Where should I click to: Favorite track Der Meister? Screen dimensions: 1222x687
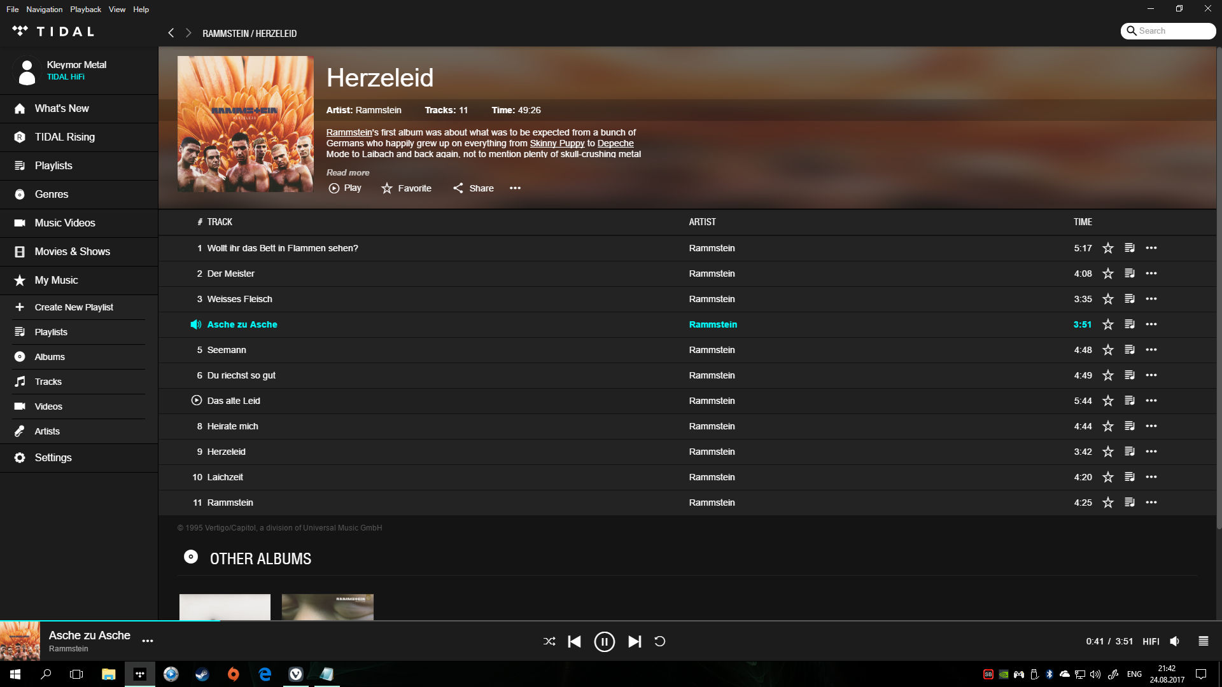click(x=1108, y=274)
